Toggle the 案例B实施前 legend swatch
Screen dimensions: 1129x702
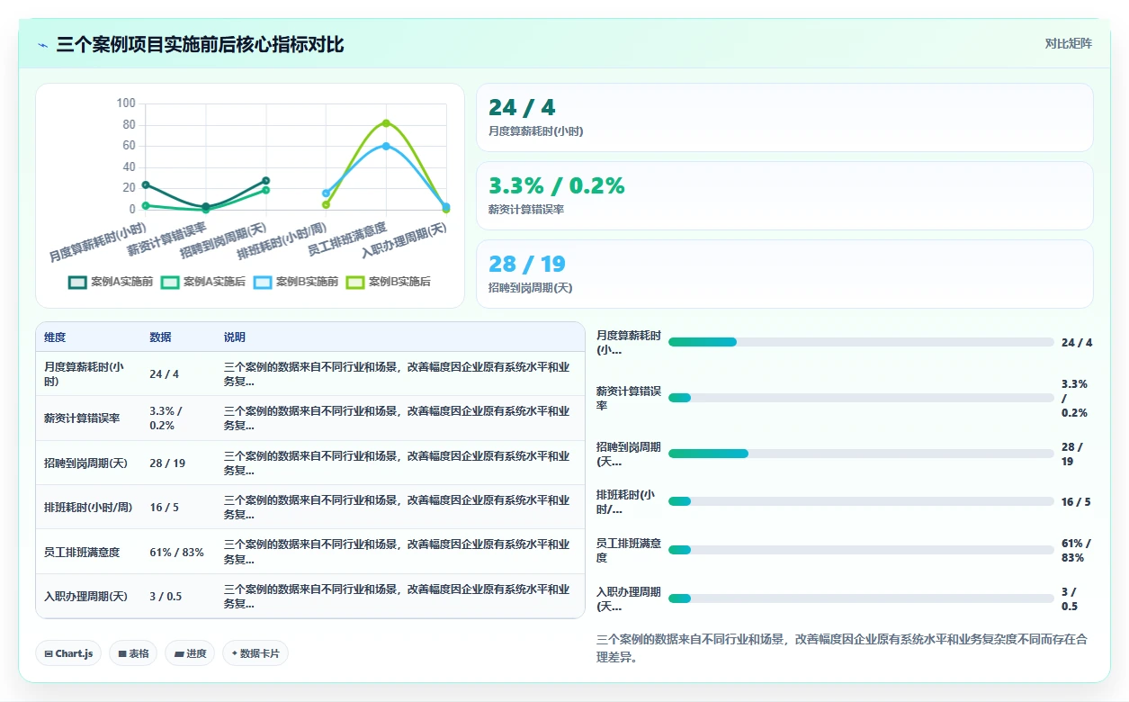click(263, 282)
